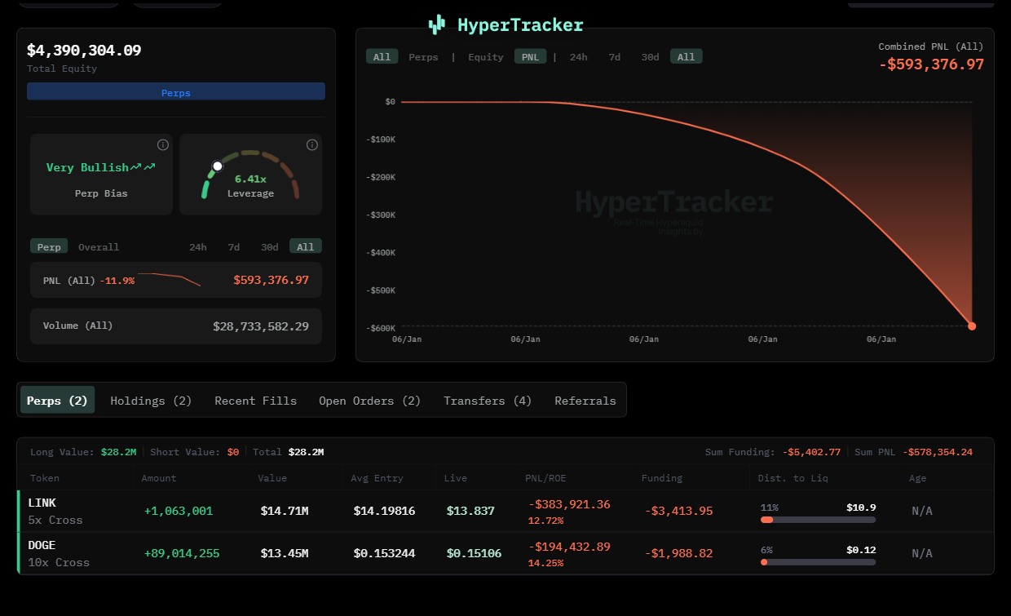Choose 30d range in left panel
The image size is (1011, 616).
click(269, 246)
